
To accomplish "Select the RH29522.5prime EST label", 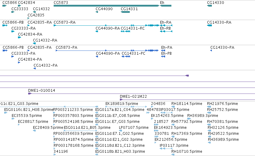I will (x=223, y=134).
